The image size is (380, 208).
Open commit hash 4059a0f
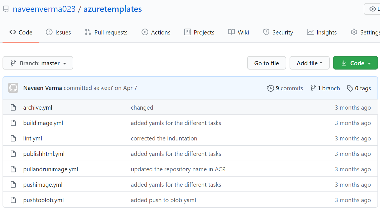click(103, 88)
